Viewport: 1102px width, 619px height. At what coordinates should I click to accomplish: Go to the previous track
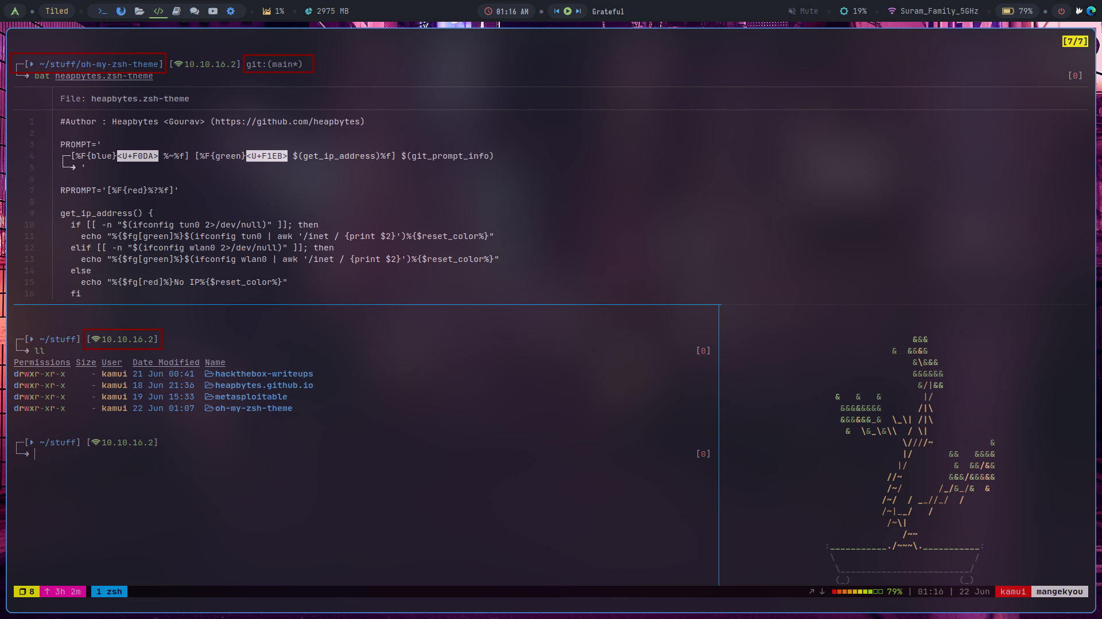tap(556, 11)
